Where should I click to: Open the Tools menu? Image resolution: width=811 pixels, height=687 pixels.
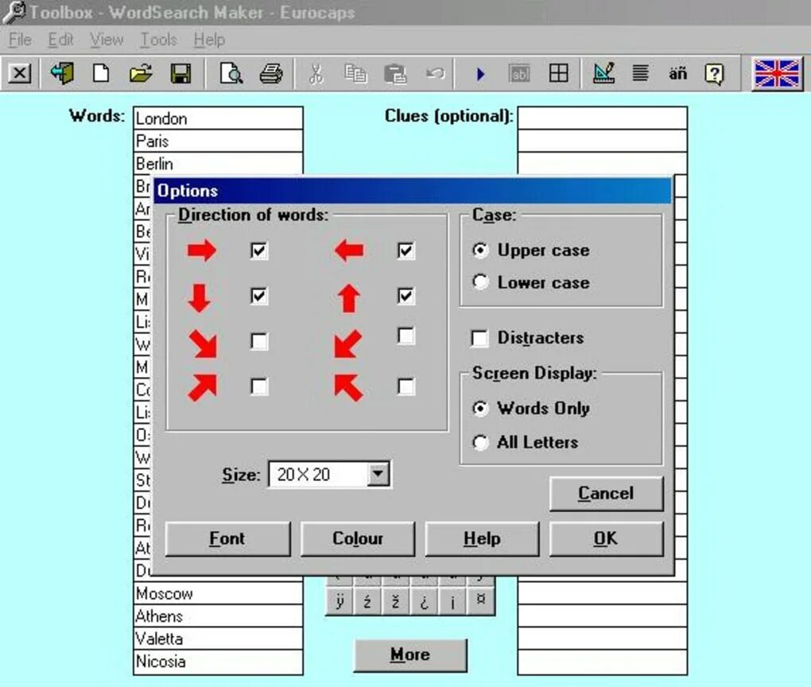[x=158, y=40]
